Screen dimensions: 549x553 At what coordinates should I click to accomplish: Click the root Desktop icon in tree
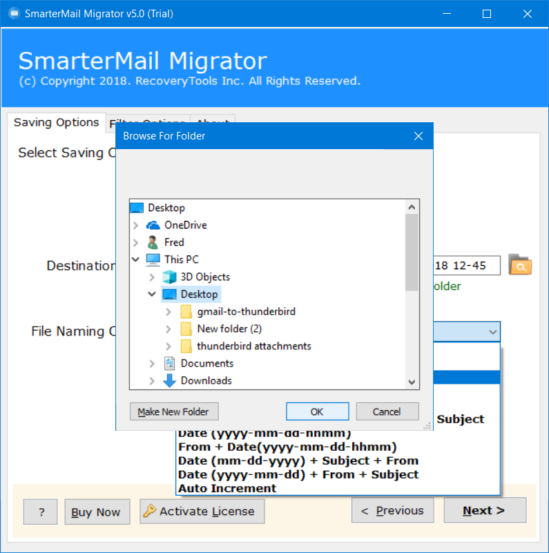137,208
